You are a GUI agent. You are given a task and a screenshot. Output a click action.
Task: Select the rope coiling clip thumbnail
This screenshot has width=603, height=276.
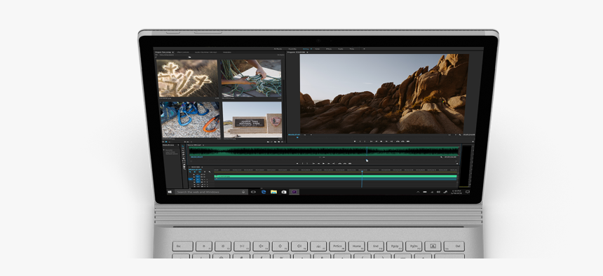coord(251,78)
